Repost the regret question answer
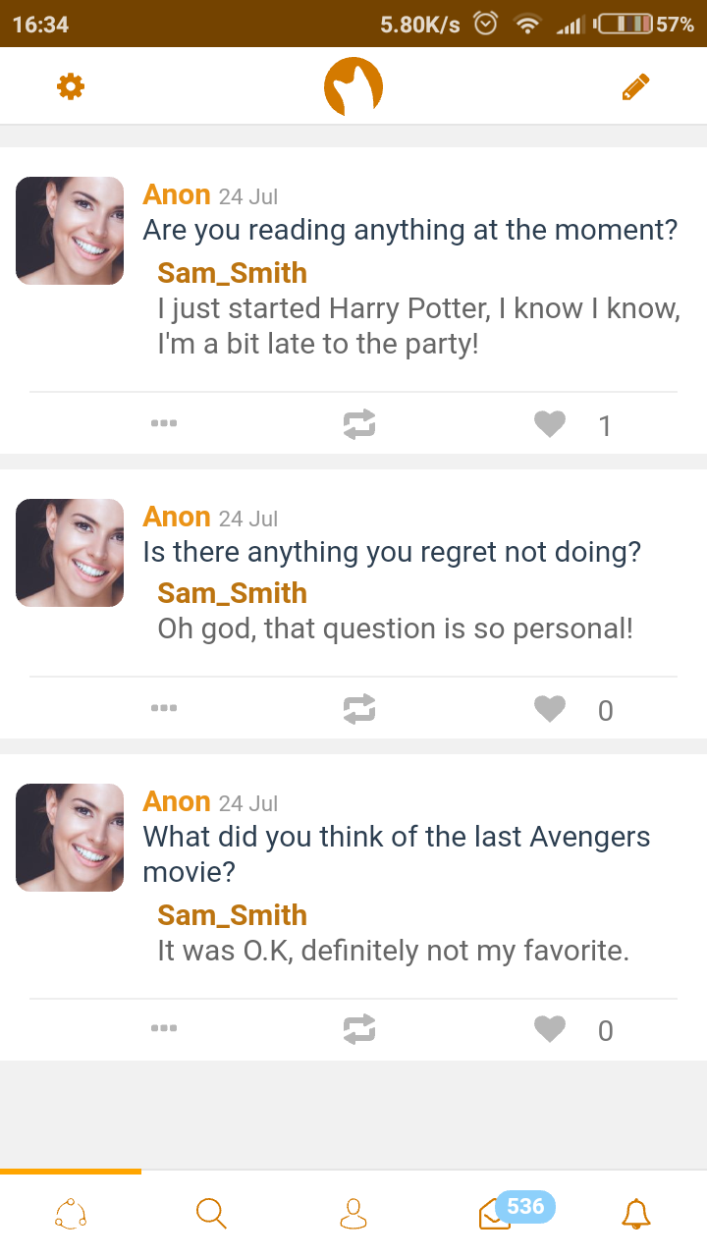The height and width of the screenshot is (1257, 707). tap(359, 709)
